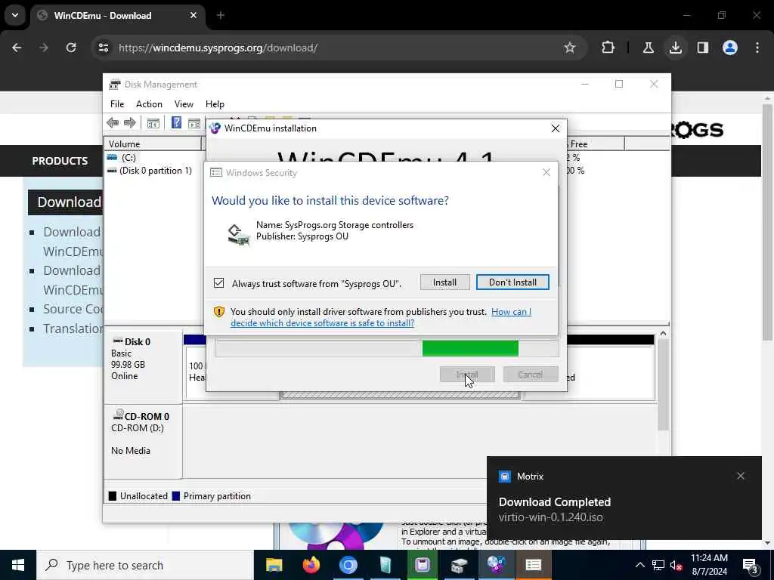The image size is (774, 580).
Task: Reload the WinCDEmu download page
Action: [71, 48]
